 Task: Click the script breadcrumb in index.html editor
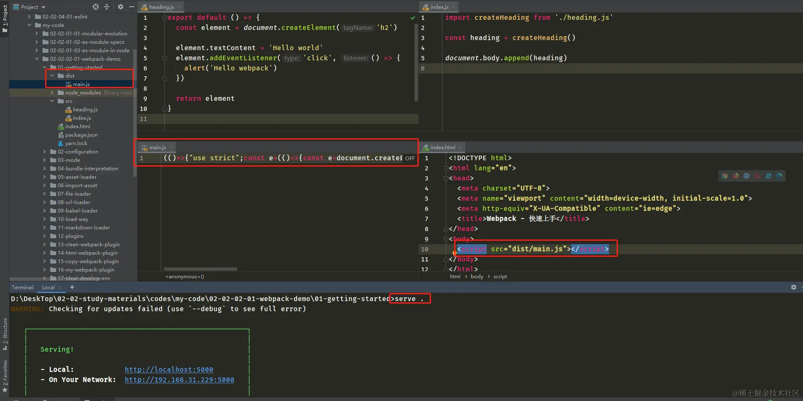pos(500,277)
